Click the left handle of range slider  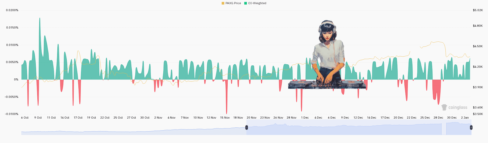pyautogui.click(x=247, y=127)
